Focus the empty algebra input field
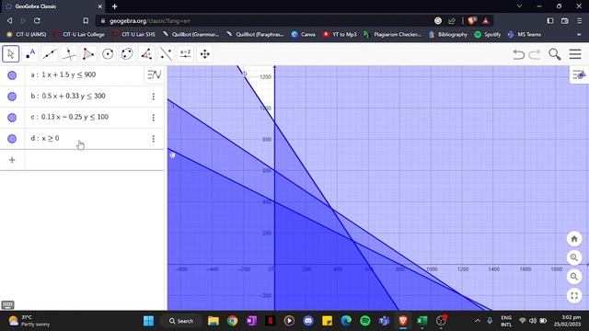 click(95, 160)
